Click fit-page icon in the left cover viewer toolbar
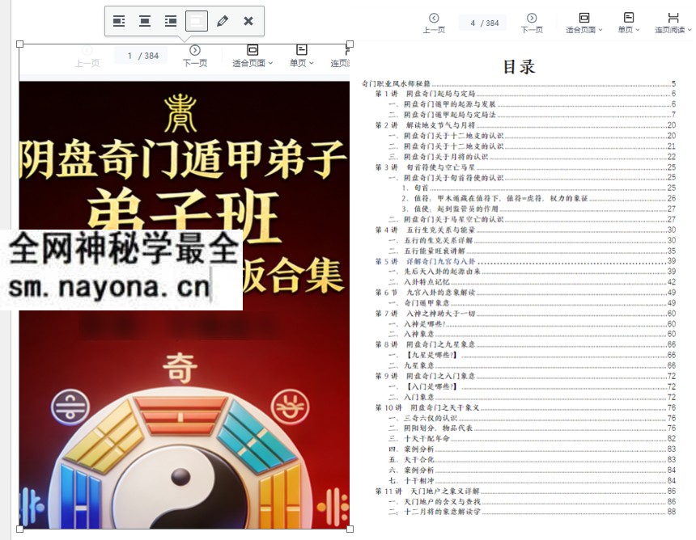Screen dimensions: 696x540 coord(253,49)
